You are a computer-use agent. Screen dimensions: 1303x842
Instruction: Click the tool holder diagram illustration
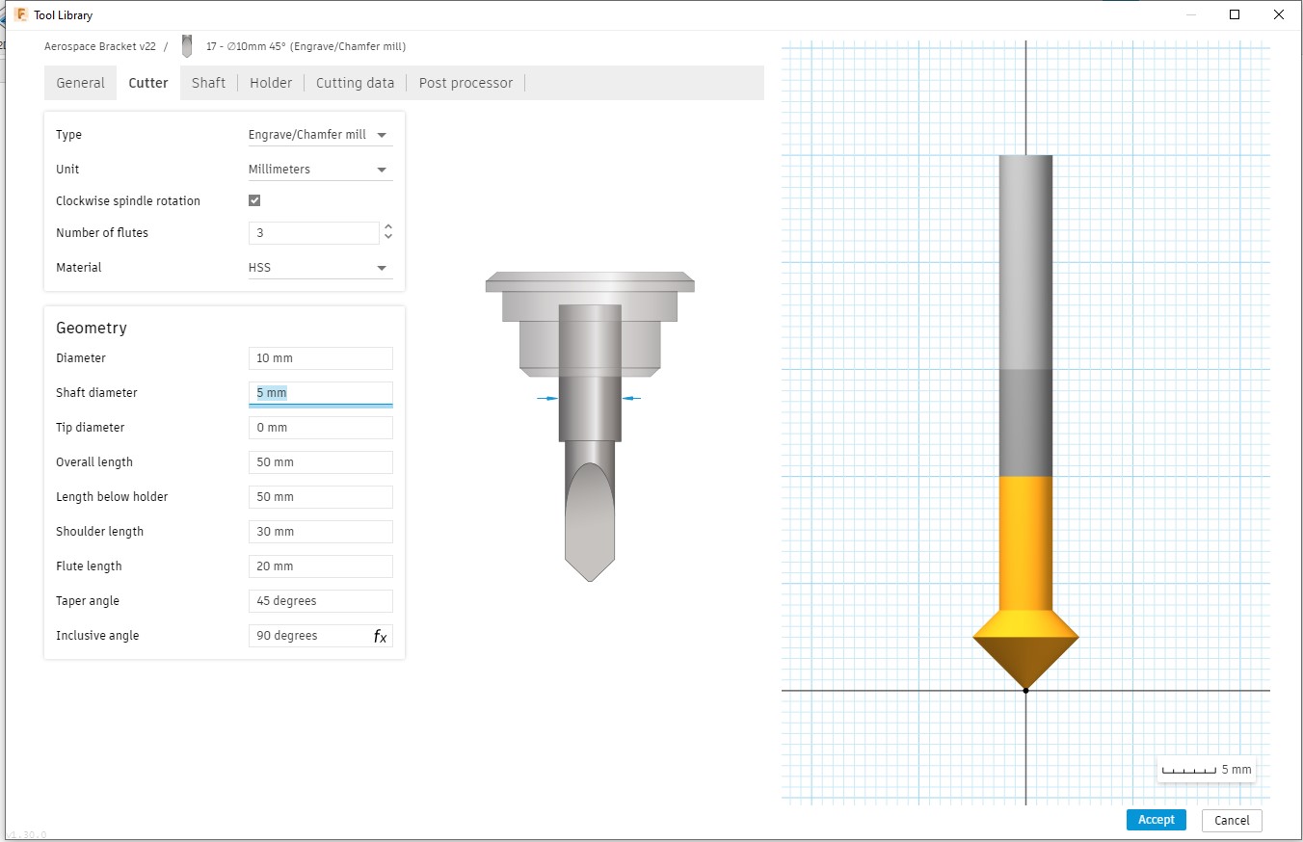[590, 427]
